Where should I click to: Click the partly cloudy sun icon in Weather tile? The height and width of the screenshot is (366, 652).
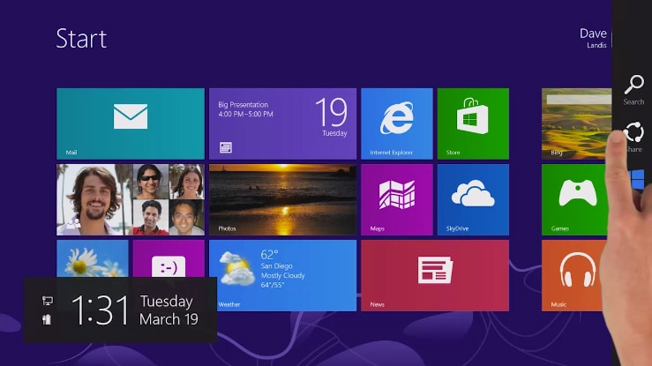coord(236,268)
